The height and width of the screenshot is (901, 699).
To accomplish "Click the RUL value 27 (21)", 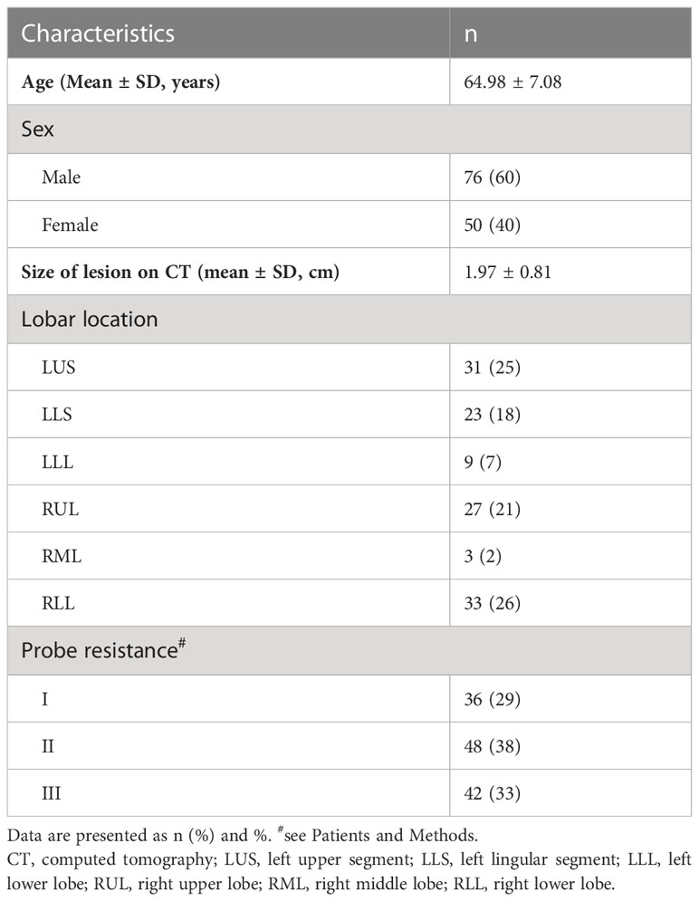I will [493, 509].
